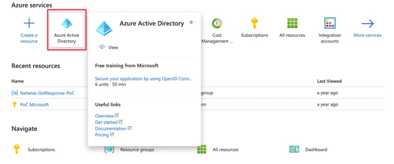394x164 pixels.
Task: Navigate to Subscriptions under Navigate section
Action: click(41, 150)
